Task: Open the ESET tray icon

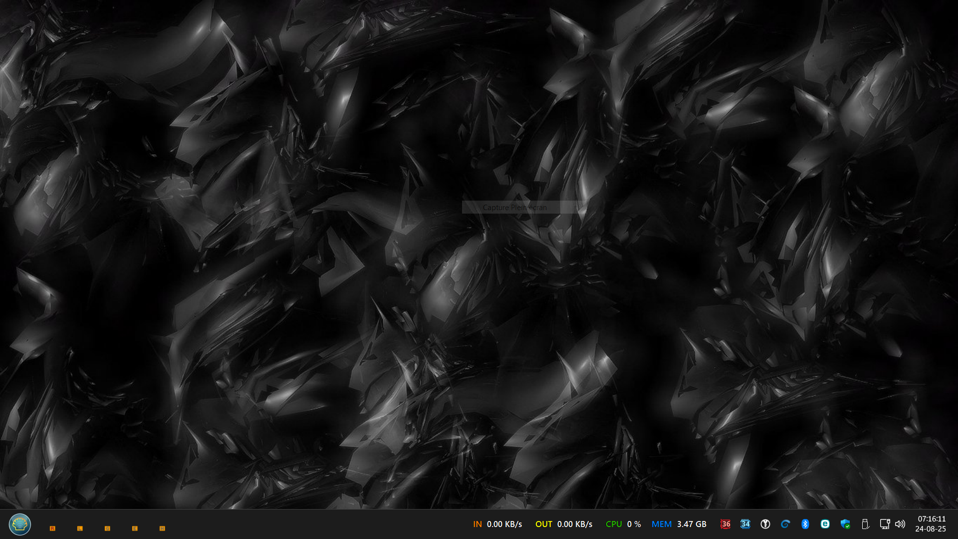Action: coord(825,524)
